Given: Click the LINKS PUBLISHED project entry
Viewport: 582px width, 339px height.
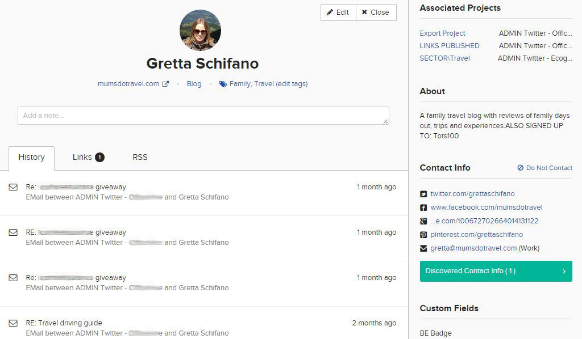Looking at the screenshot, I should pyautogui.click(x=450, y=46).
